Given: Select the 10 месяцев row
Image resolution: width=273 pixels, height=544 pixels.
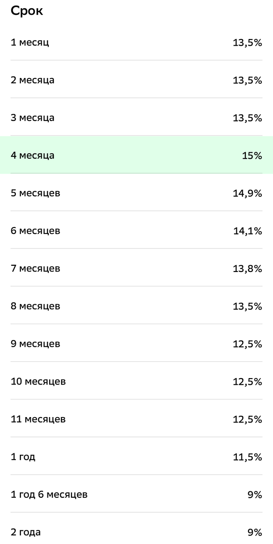Looking at the screenshot, I should point(136,381).
